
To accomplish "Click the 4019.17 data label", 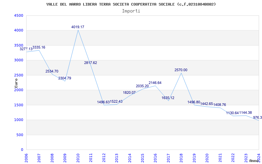I will 78,27.
